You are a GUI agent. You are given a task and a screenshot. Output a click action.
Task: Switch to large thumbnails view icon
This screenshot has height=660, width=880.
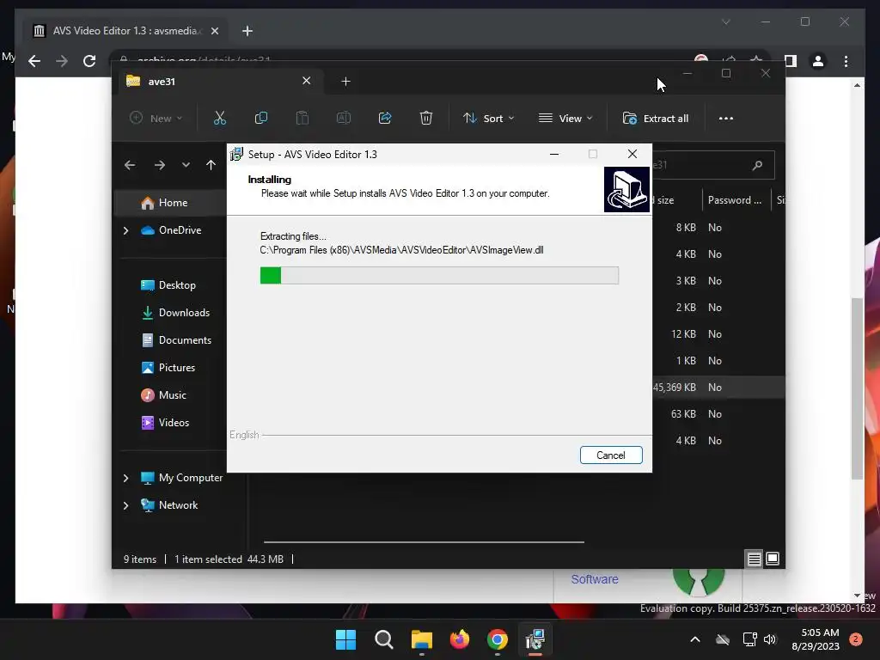tap(773, 559)
